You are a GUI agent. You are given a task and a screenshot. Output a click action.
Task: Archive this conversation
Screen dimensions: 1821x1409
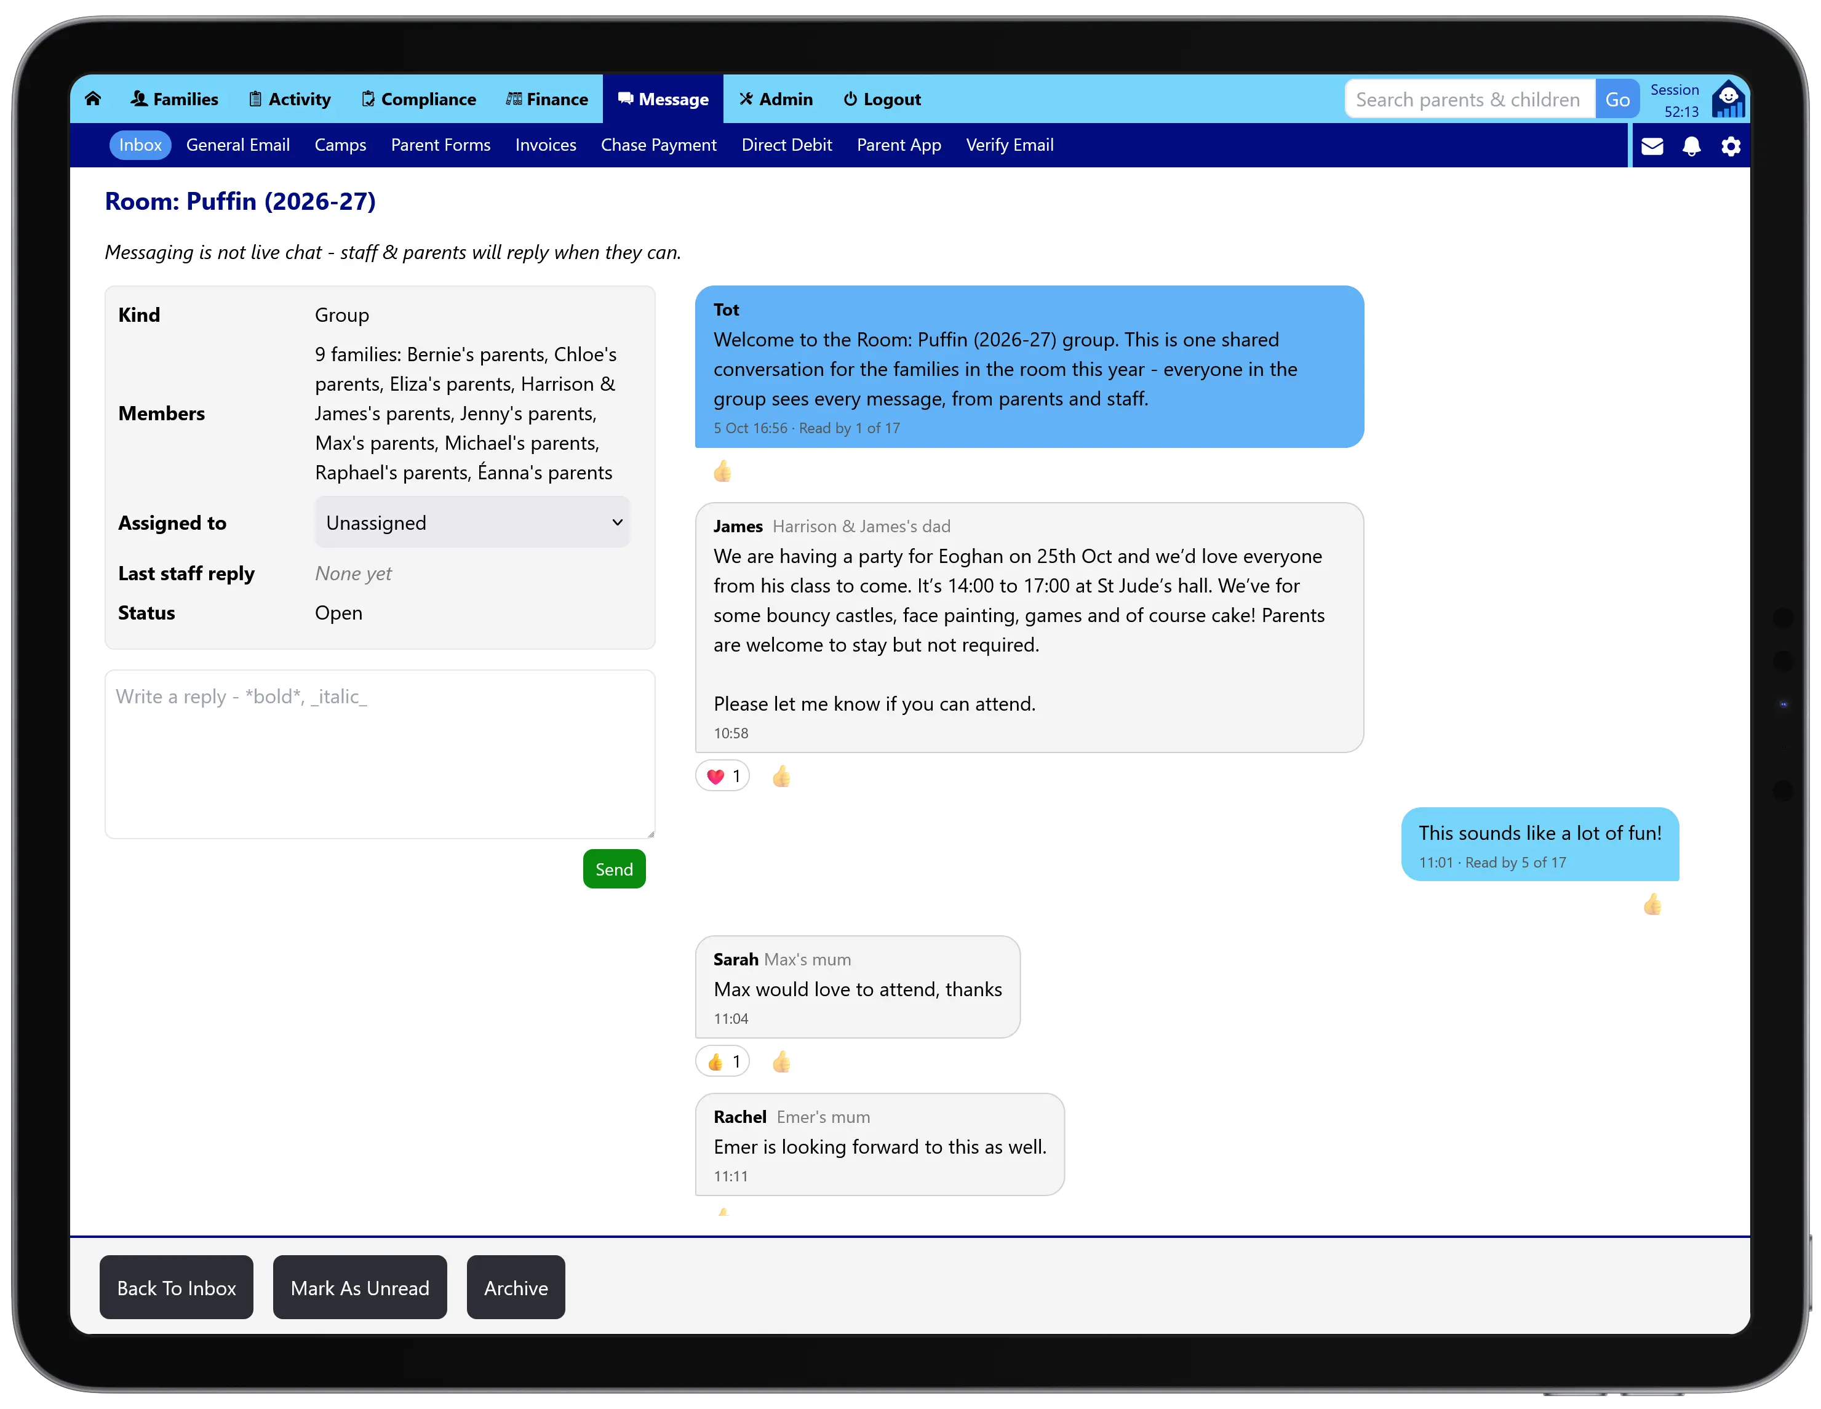point(516,1287)
